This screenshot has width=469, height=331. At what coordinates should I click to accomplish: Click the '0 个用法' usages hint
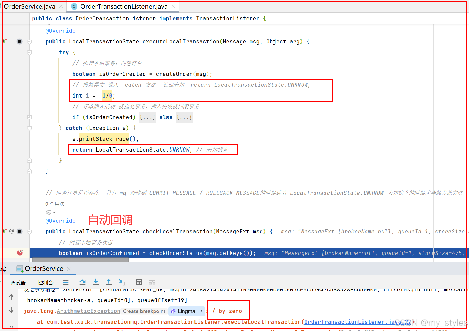point(55,204)
